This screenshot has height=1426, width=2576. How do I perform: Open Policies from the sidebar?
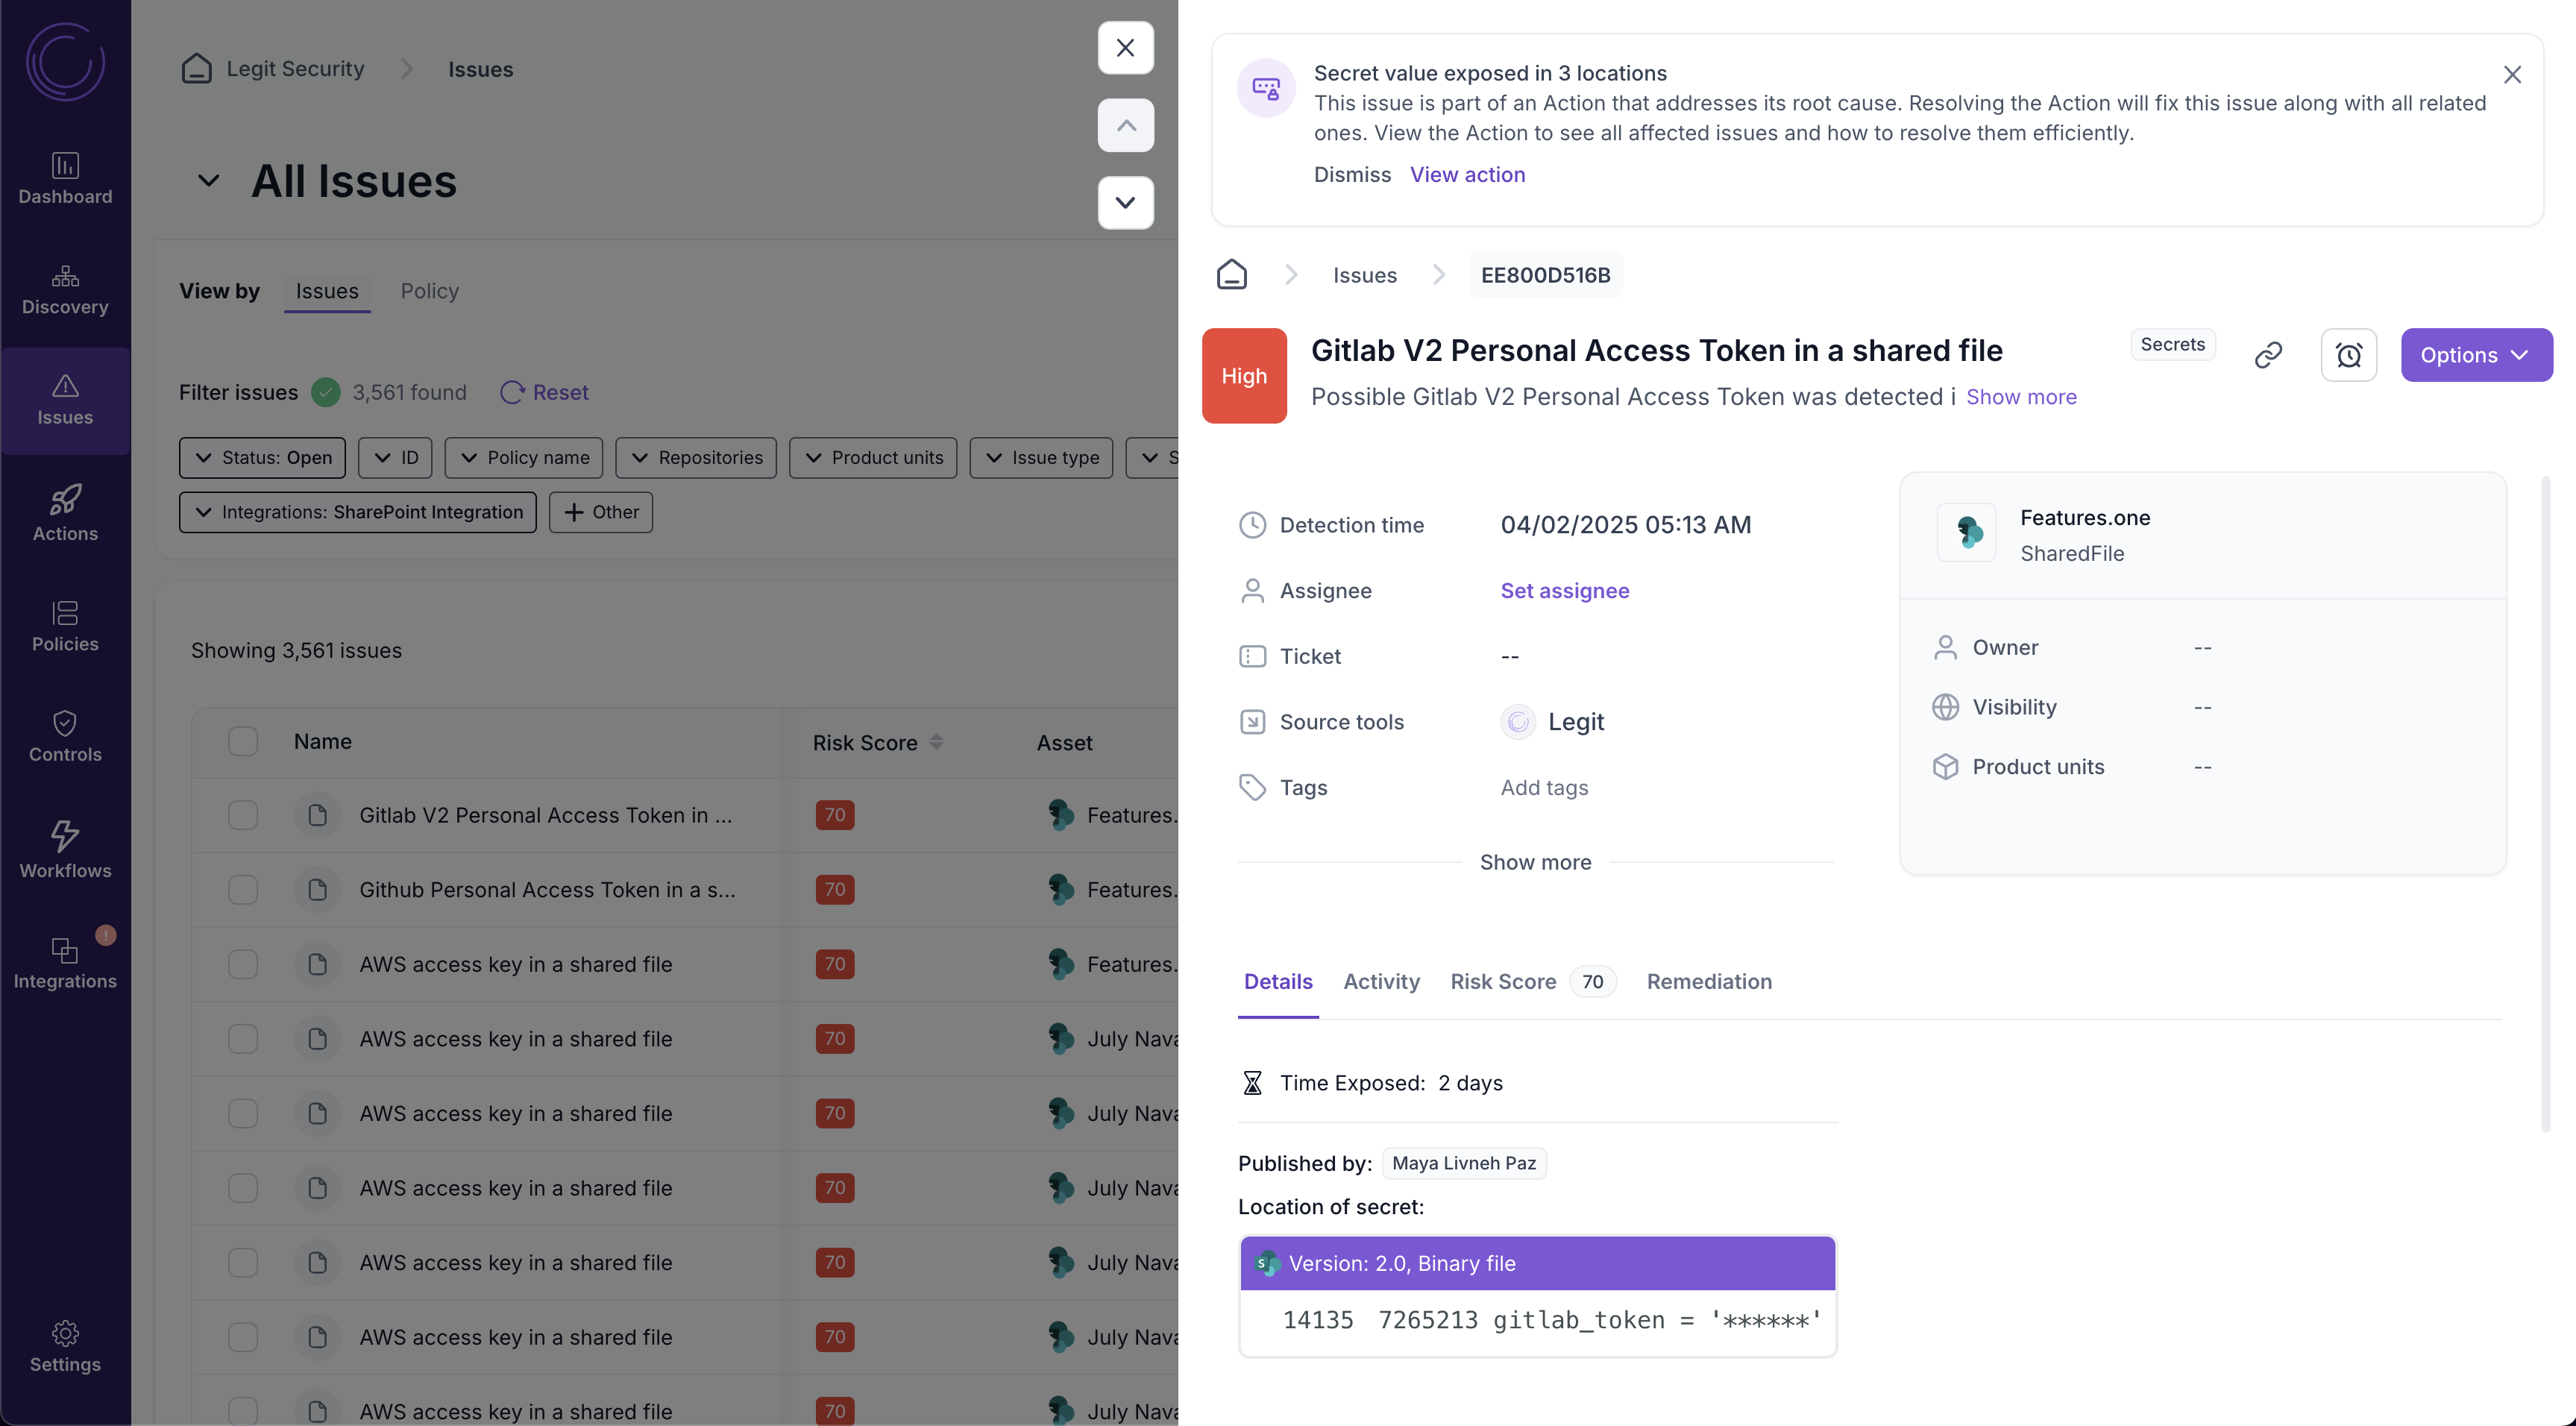pyautogui.click(x=65, y=625)
